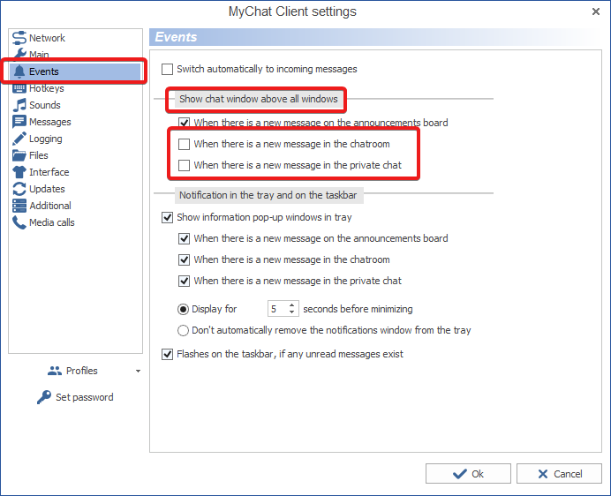This screenshot has width=611, height=496.
Task: Click the Additional server icon
Action: 19,206
